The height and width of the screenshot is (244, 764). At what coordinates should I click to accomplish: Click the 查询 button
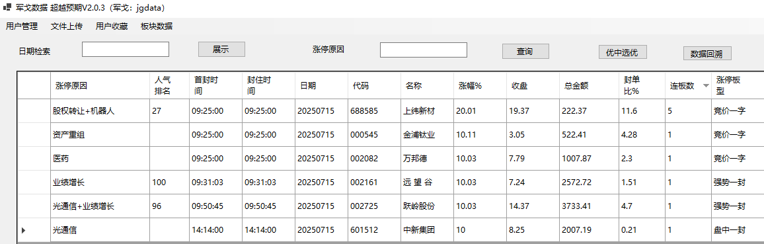point(525,51)
